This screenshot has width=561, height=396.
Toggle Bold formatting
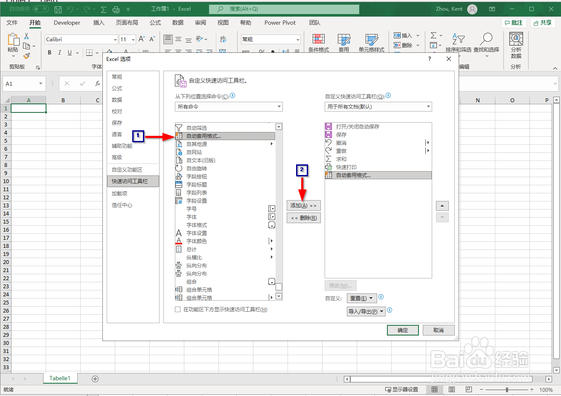(x=49, y=52)
